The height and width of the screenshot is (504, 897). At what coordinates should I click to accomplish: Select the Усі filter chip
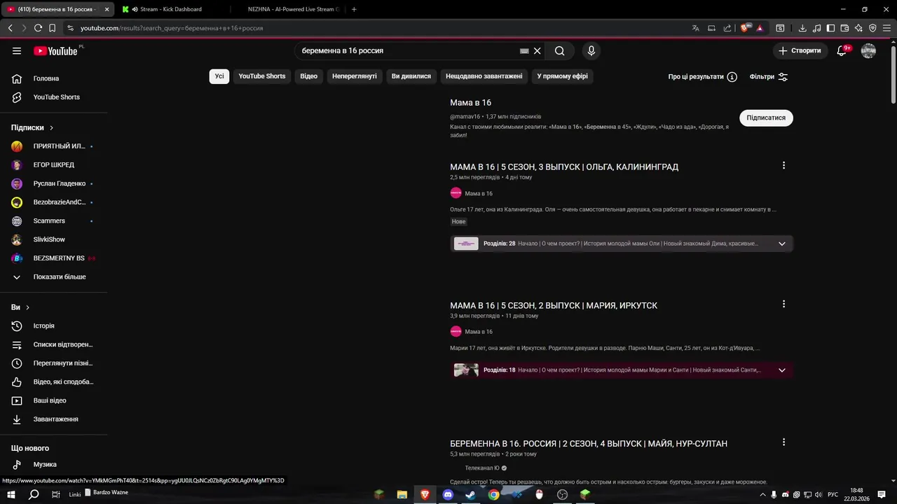219,76
